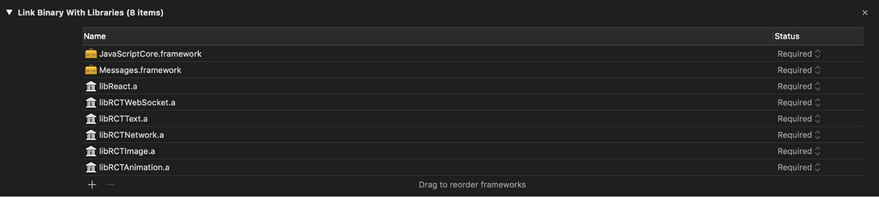Add a library with the plus button

click(x=92, y=185)
